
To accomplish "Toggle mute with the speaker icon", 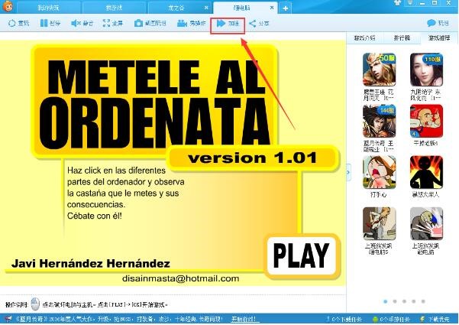I will click(76, 23).
